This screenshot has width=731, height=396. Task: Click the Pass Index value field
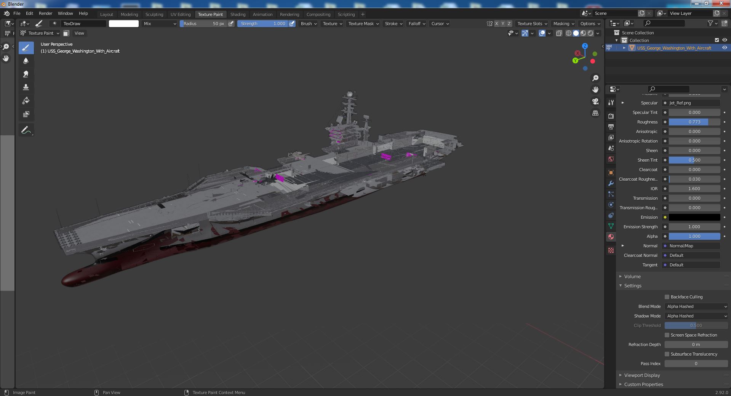tap(696, 364)
